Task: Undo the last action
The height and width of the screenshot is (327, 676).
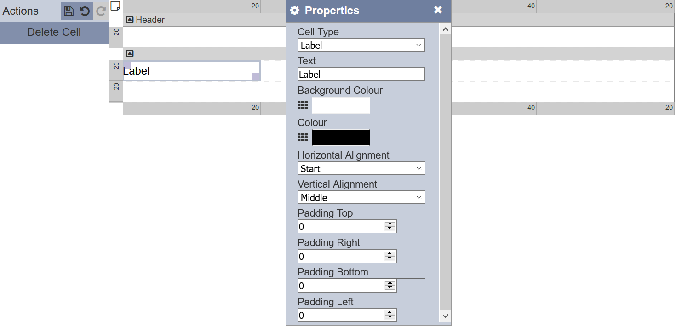Action: click(x=85, y=11)
